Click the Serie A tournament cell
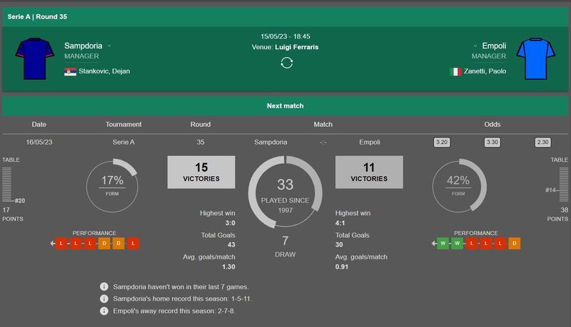Screen dimensions: 571x327 pyautogui.click(x=123, y=142)
